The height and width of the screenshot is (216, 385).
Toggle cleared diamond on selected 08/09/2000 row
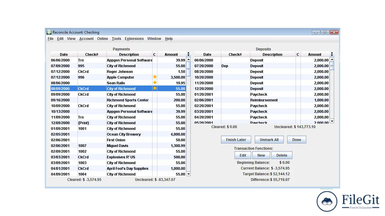point(155,88)
